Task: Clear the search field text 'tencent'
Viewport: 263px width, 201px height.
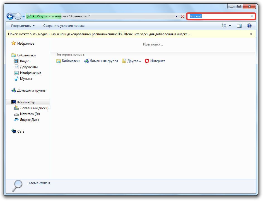Action: click(x=252, y=16)
